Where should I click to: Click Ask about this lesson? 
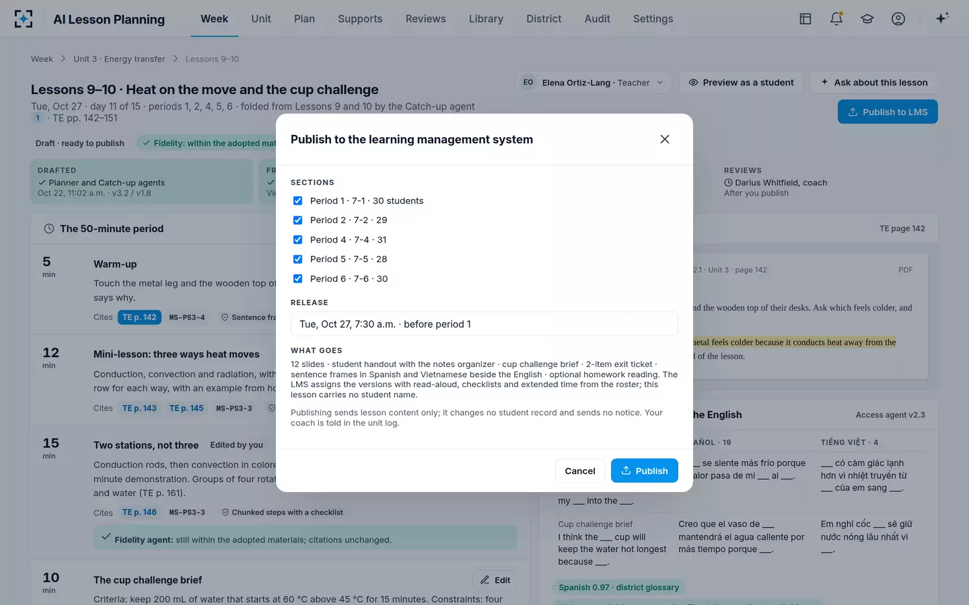tap(873, 83)
